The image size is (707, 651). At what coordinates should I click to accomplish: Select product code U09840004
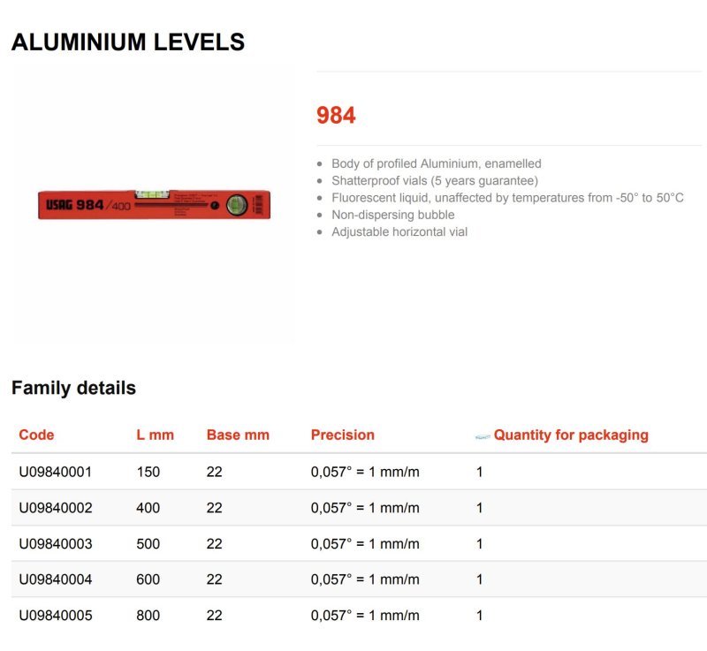pyautogui.click(x=56, y=579)
